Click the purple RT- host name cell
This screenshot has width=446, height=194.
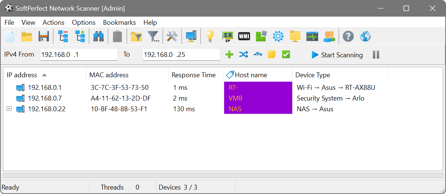[x=258, y=87]
